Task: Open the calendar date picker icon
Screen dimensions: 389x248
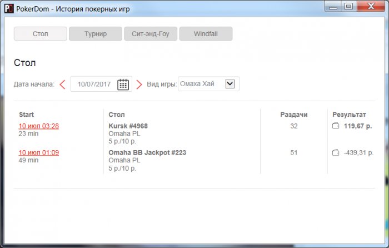Action: pyautogui.click(x=123, y=85)
